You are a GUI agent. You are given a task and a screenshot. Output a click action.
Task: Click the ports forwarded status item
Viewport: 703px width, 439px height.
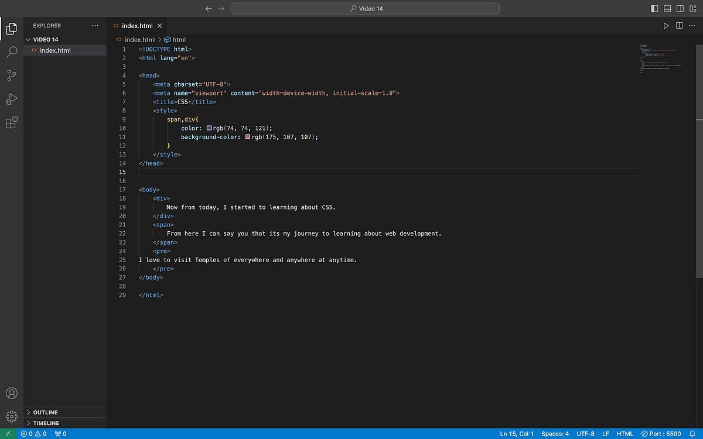click(x=60, y=434)
